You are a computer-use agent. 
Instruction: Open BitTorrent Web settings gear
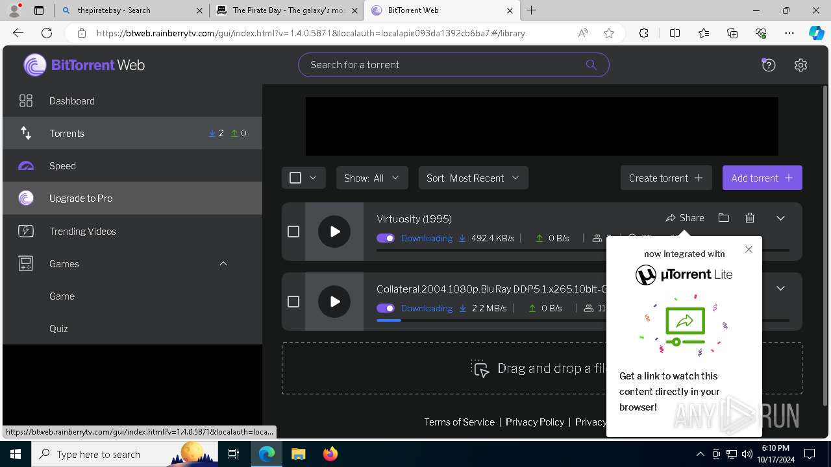800,65
